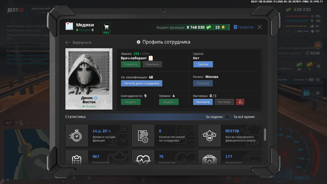Open Личное дело сотрудника
Screen dimensions: 327x184
(142, 83)
